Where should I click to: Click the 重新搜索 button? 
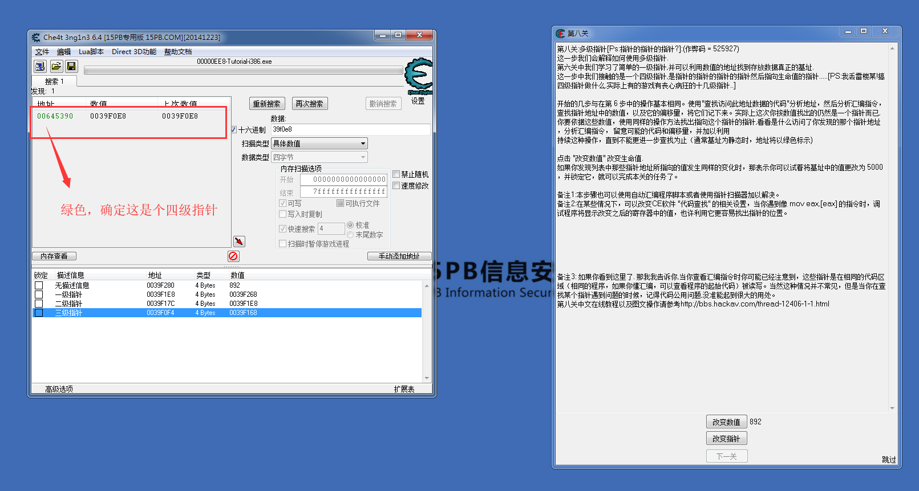coord(266,104)
